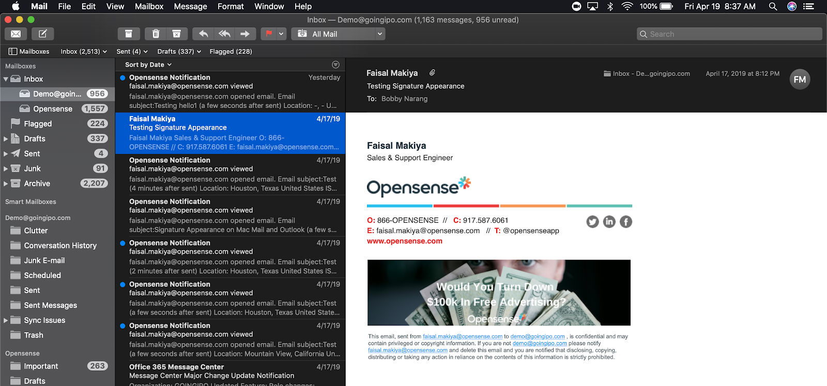Open the Clutter folder
This screenshot has width=827, height=386.
click(57, 231)
